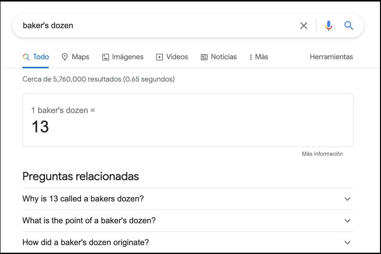
Task: Click the Vídeos play icon
Action: (x=159, y=57)
